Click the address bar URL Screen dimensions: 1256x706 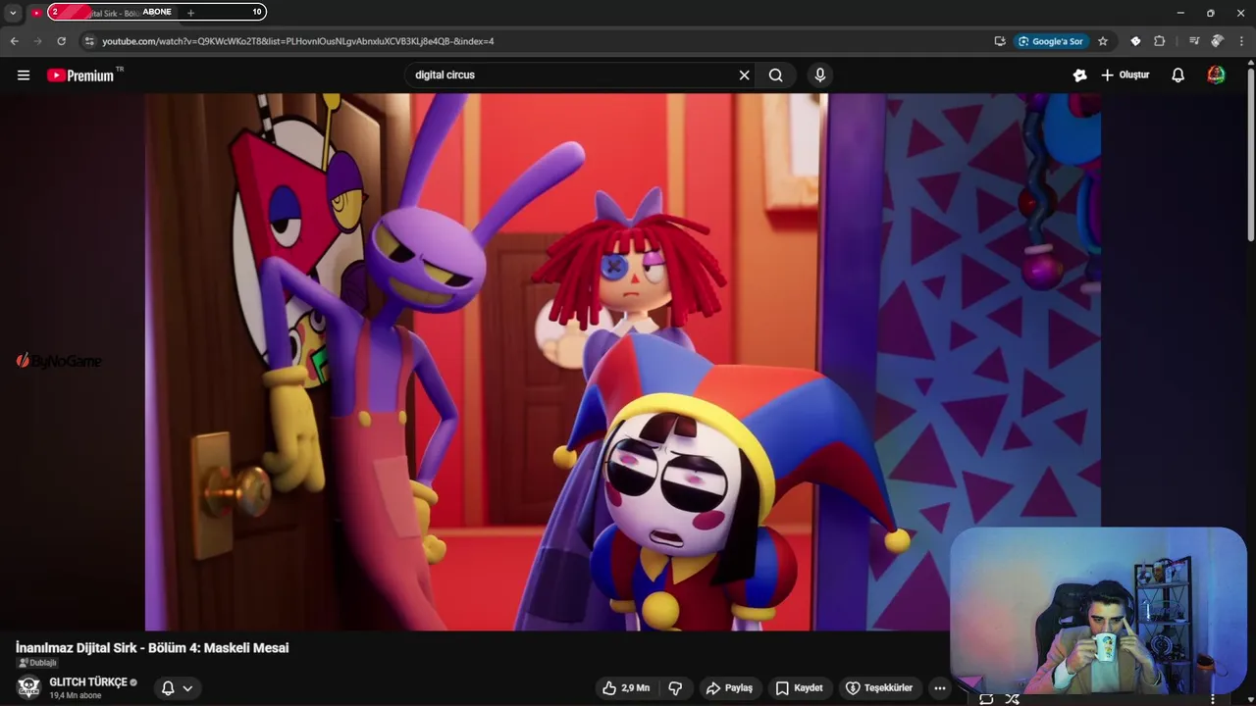298,41
